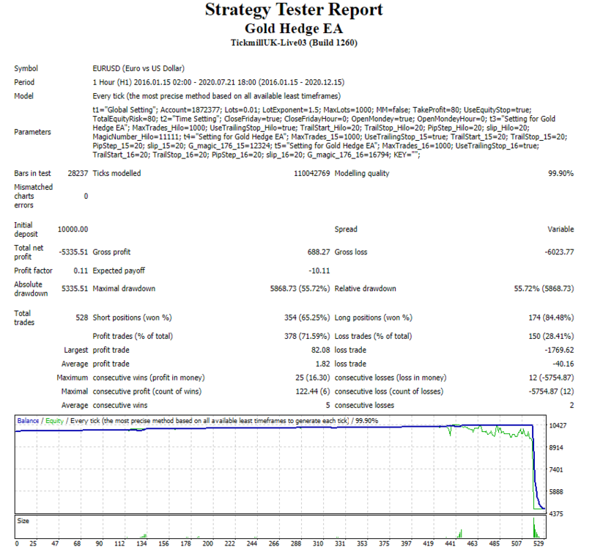Click the Bars in test value 28237

click(x=78, y=173)
